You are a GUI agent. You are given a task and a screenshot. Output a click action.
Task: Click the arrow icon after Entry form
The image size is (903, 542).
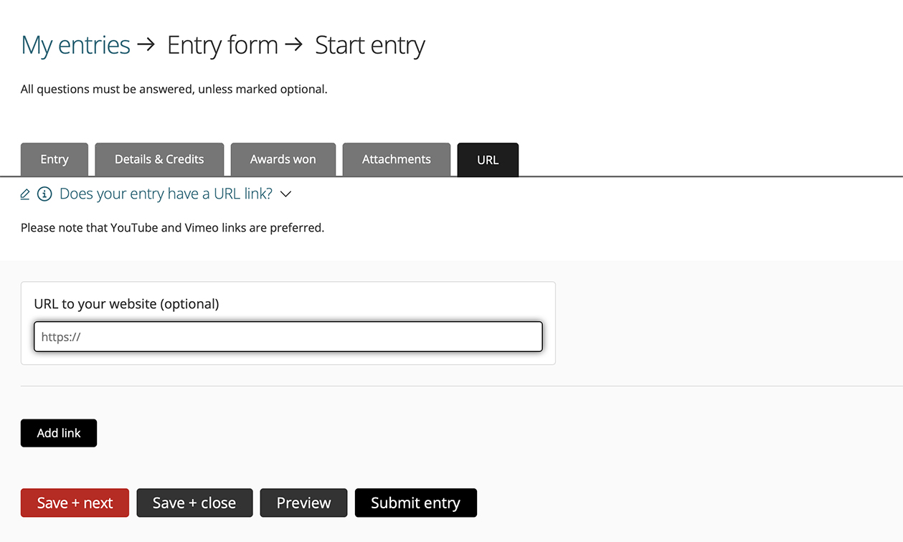pyautogui.click(x=294, y=44)
